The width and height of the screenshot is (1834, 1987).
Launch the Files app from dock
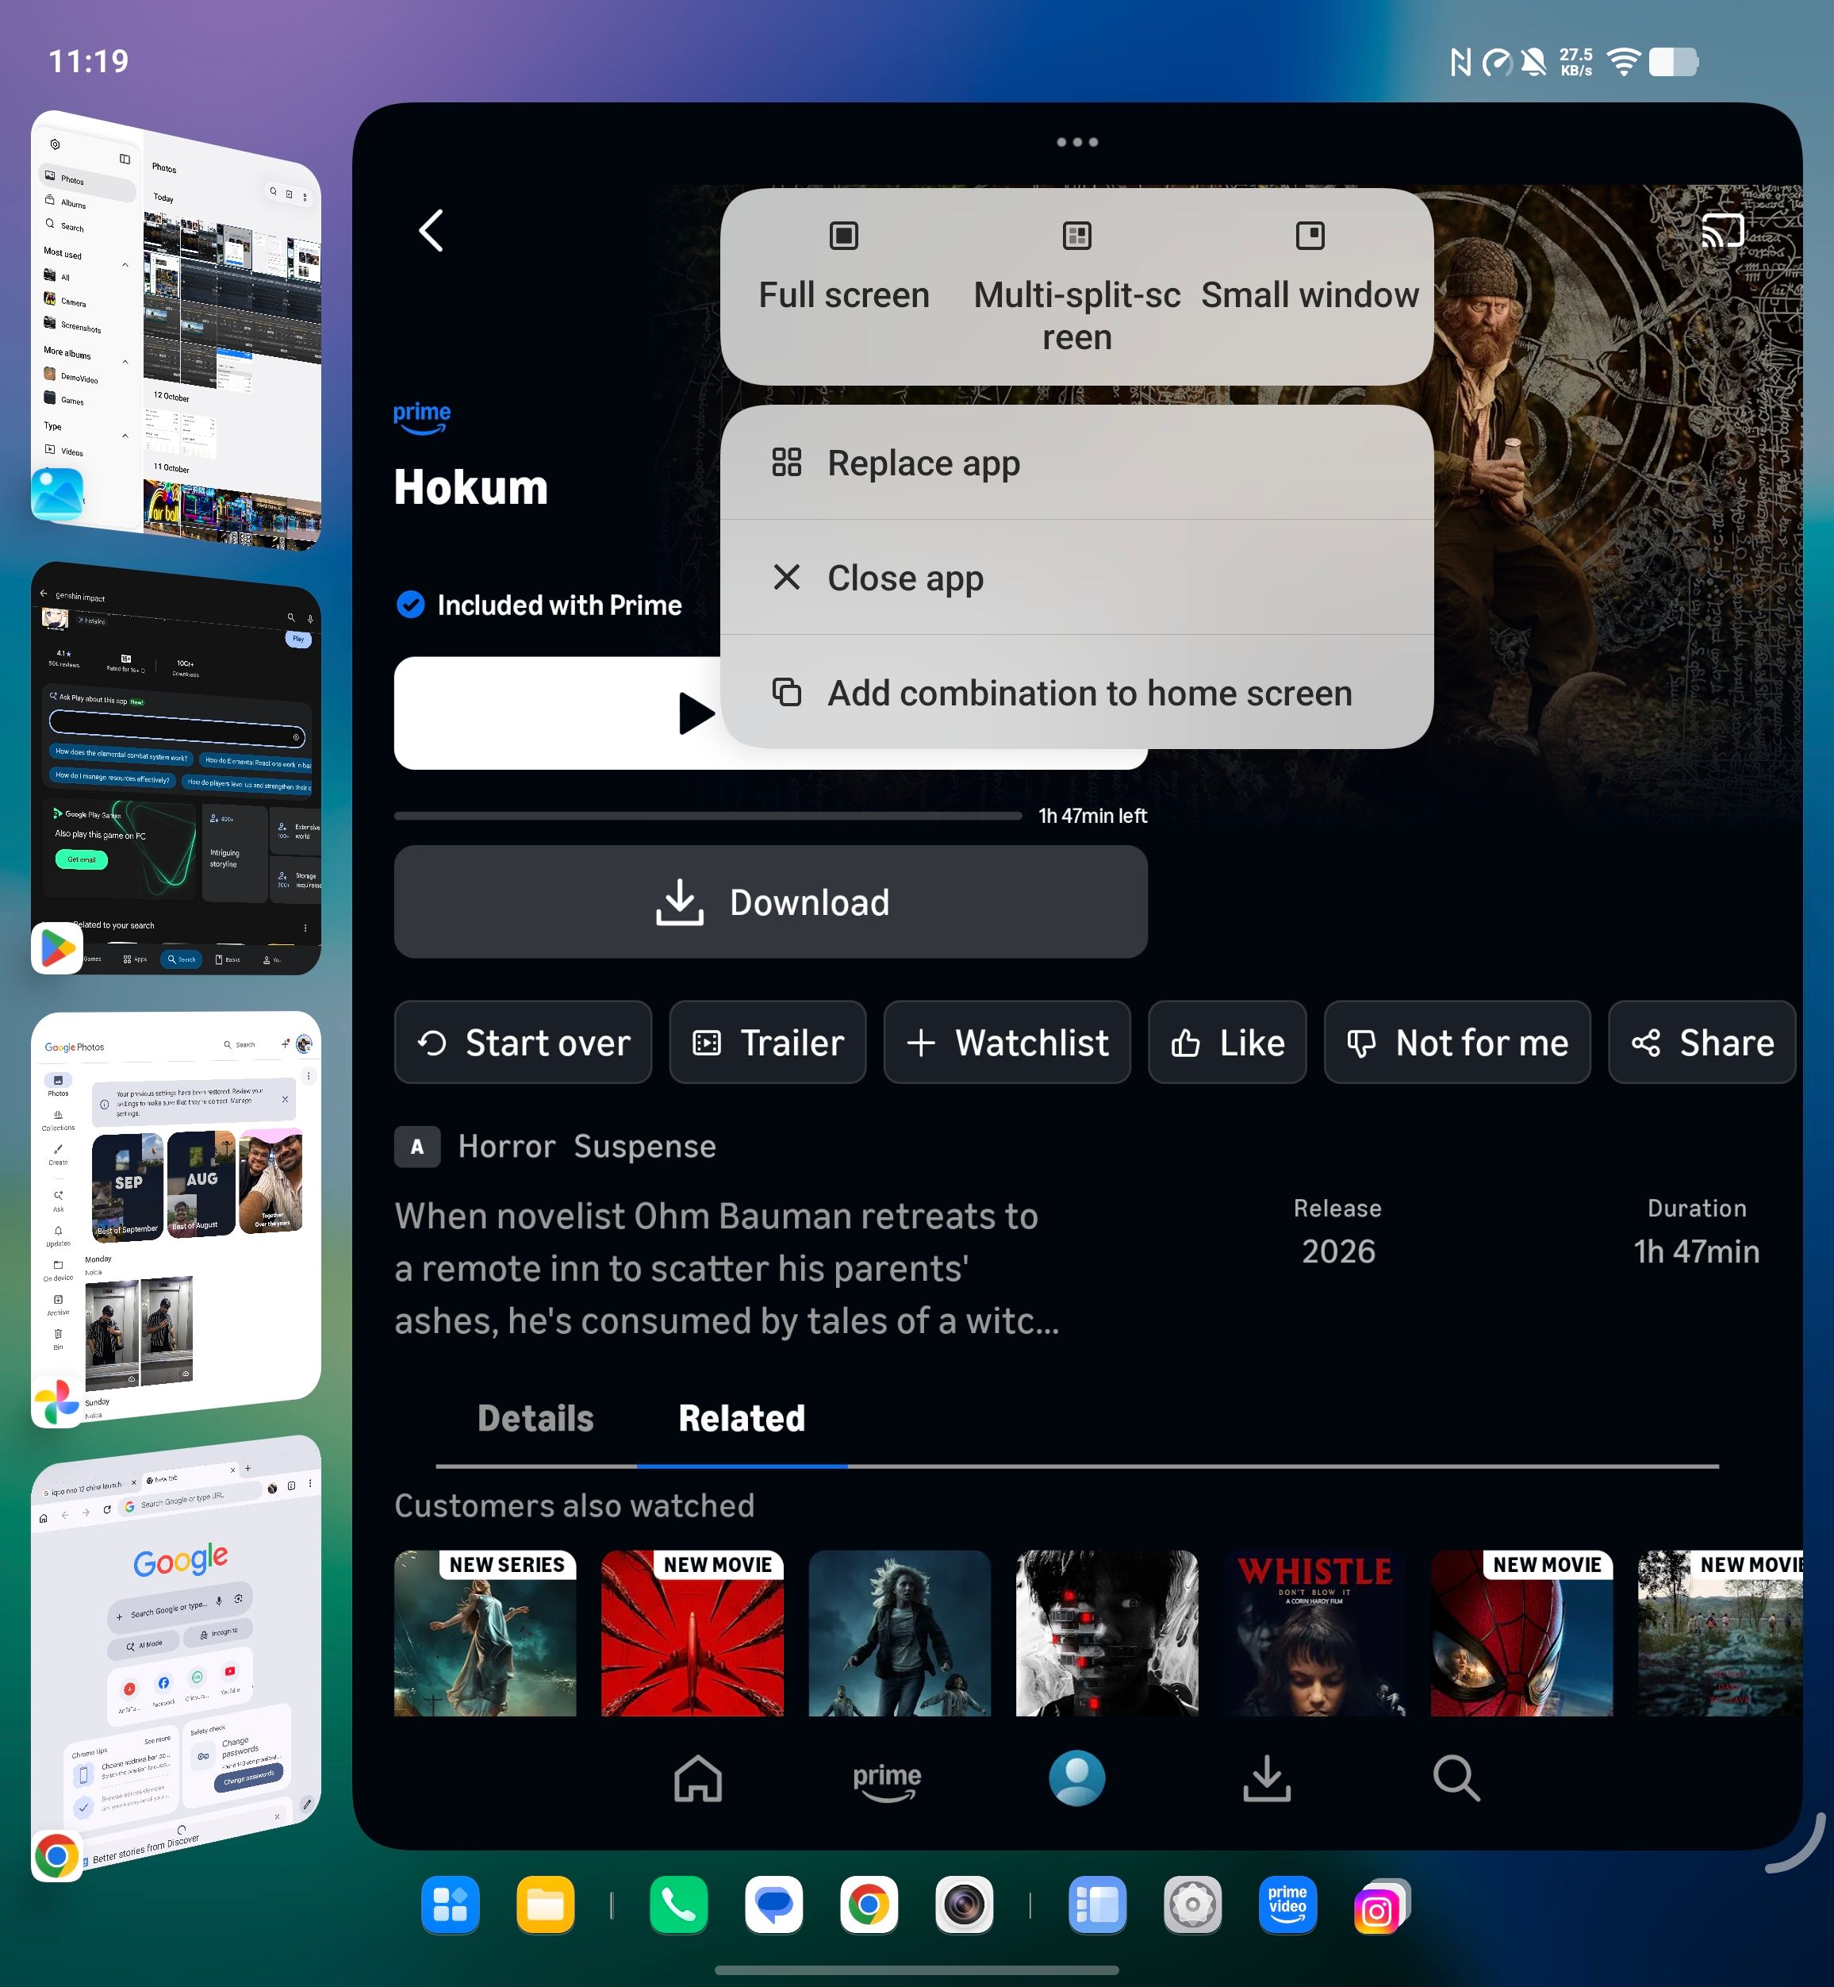(546, 1904)
